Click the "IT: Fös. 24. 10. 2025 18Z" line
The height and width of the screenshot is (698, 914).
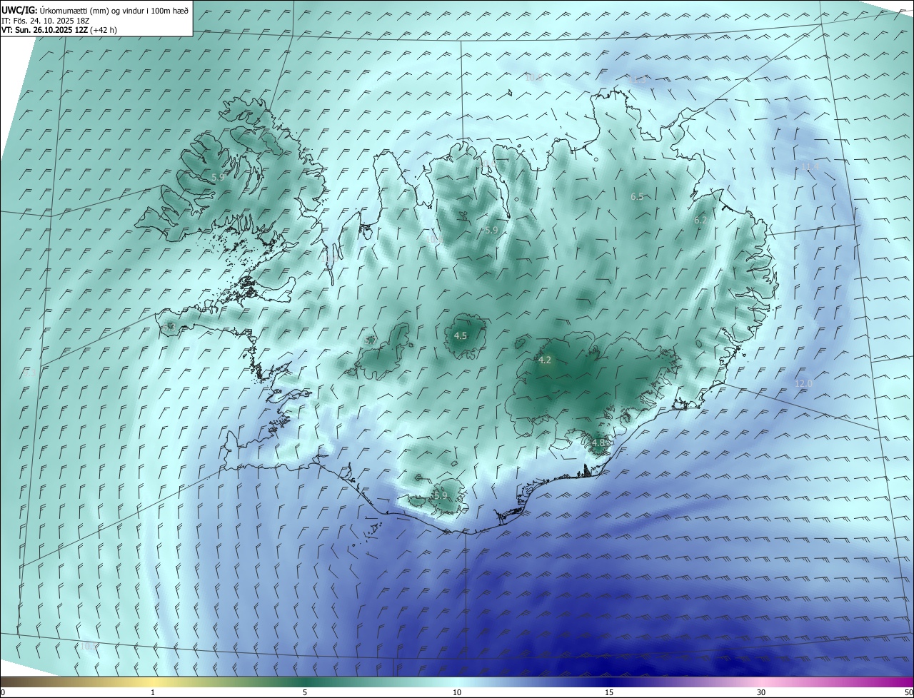pyautogui.click(x=44, y=20)
